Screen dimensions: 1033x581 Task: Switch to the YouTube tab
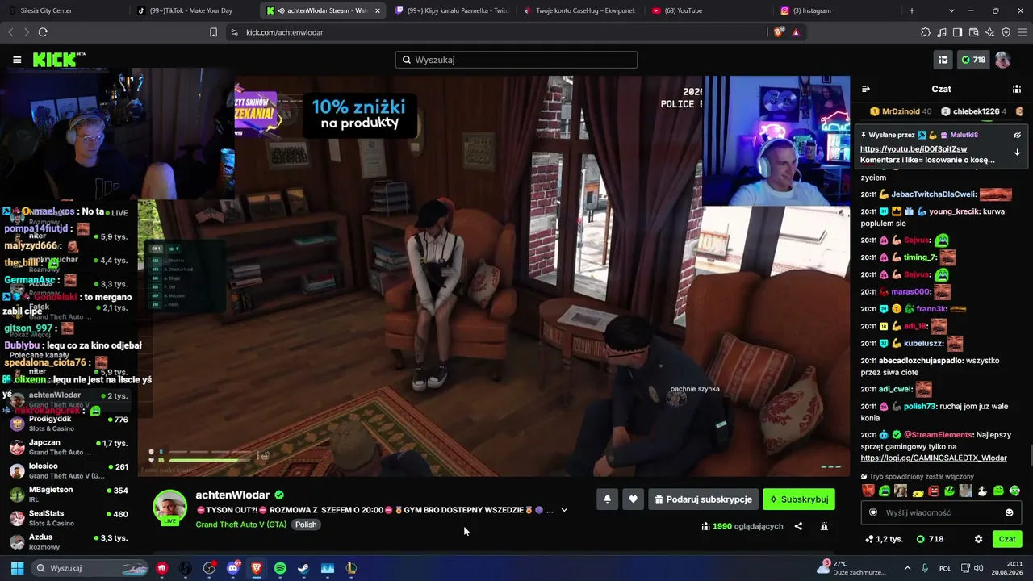[x=710, y=10]
